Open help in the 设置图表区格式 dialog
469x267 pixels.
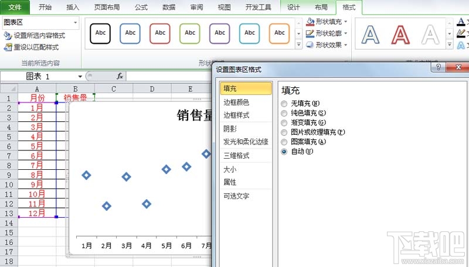(438, 67)
